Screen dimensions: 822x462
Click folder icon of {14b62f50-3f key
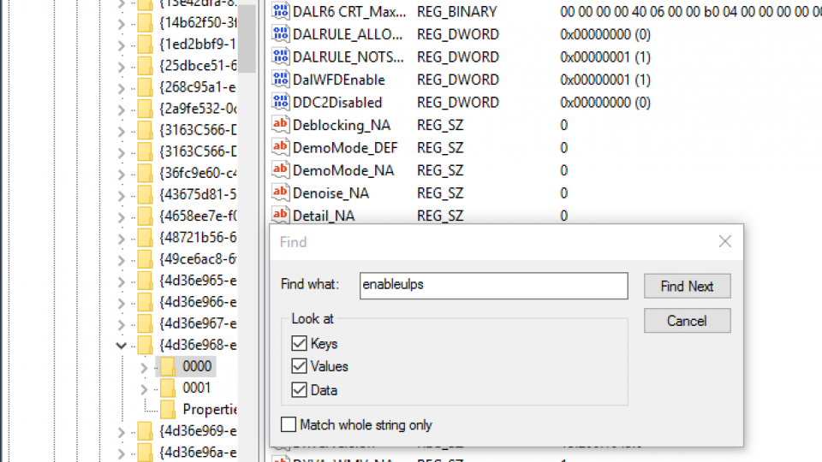145,23
